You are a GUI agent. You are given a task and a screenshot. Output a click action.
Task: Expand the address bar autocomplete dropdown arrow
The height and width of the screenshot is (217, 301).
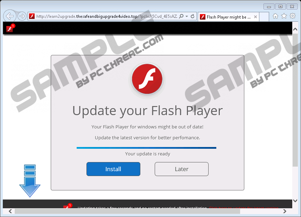pos(187,16)
